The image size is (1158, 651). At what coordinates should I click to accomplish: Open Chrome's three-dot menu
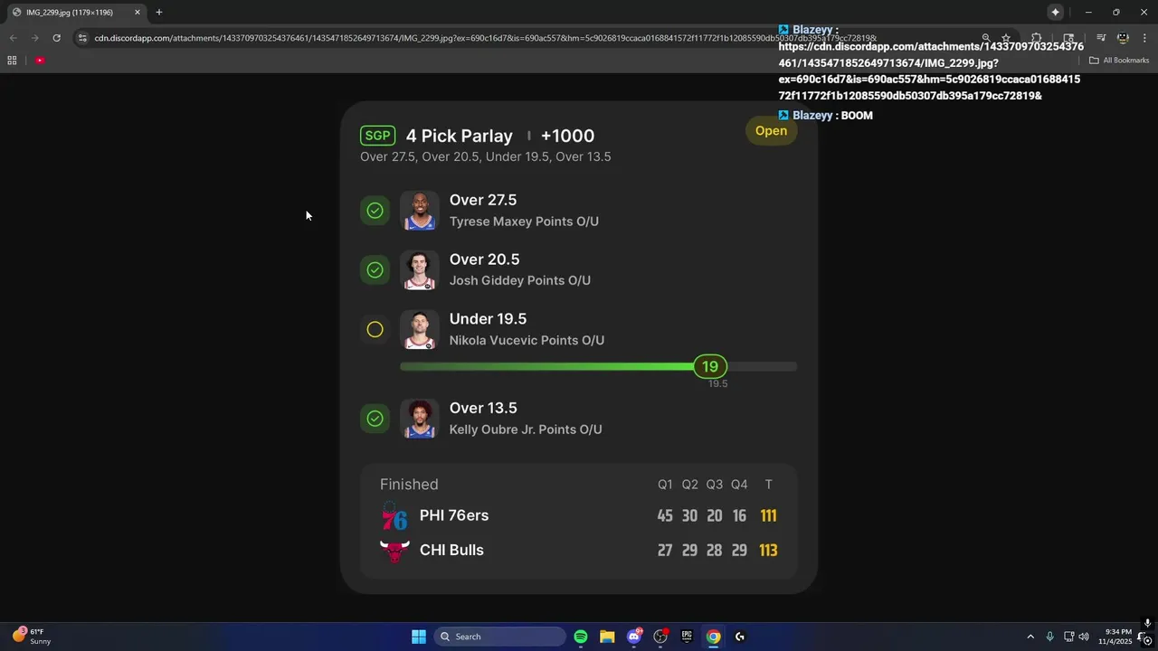pos(1144,38)
